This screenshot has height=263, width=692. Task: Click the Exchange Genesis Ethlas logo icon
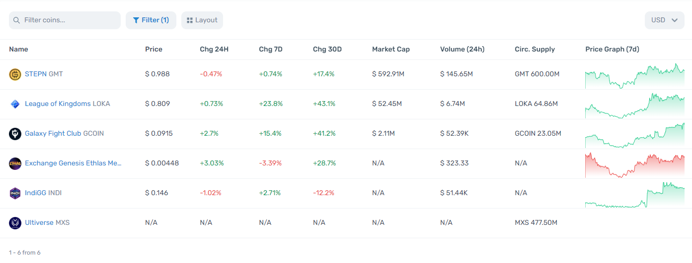pos(15,163)
